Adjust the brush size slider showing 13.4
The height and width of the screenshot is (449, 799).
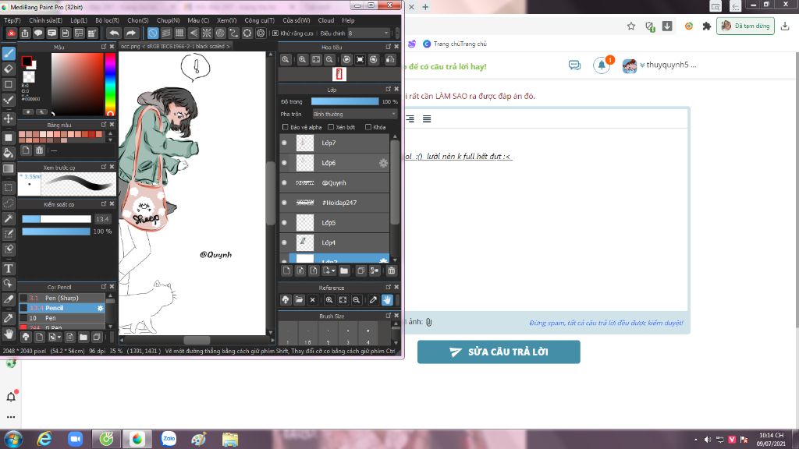[x=56, y=219]
